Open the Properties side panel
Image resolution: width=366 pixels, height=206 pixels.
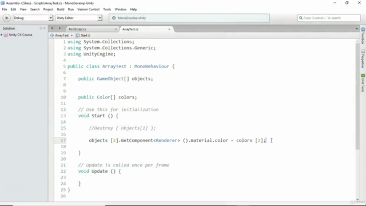pyautogui.click(x=363, y=58)
